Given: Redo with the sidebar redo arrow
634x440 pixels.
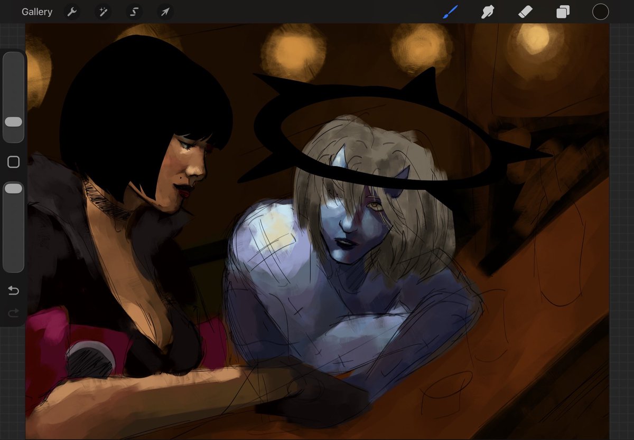Looking at the screenshot, I should tap(13, 313).
